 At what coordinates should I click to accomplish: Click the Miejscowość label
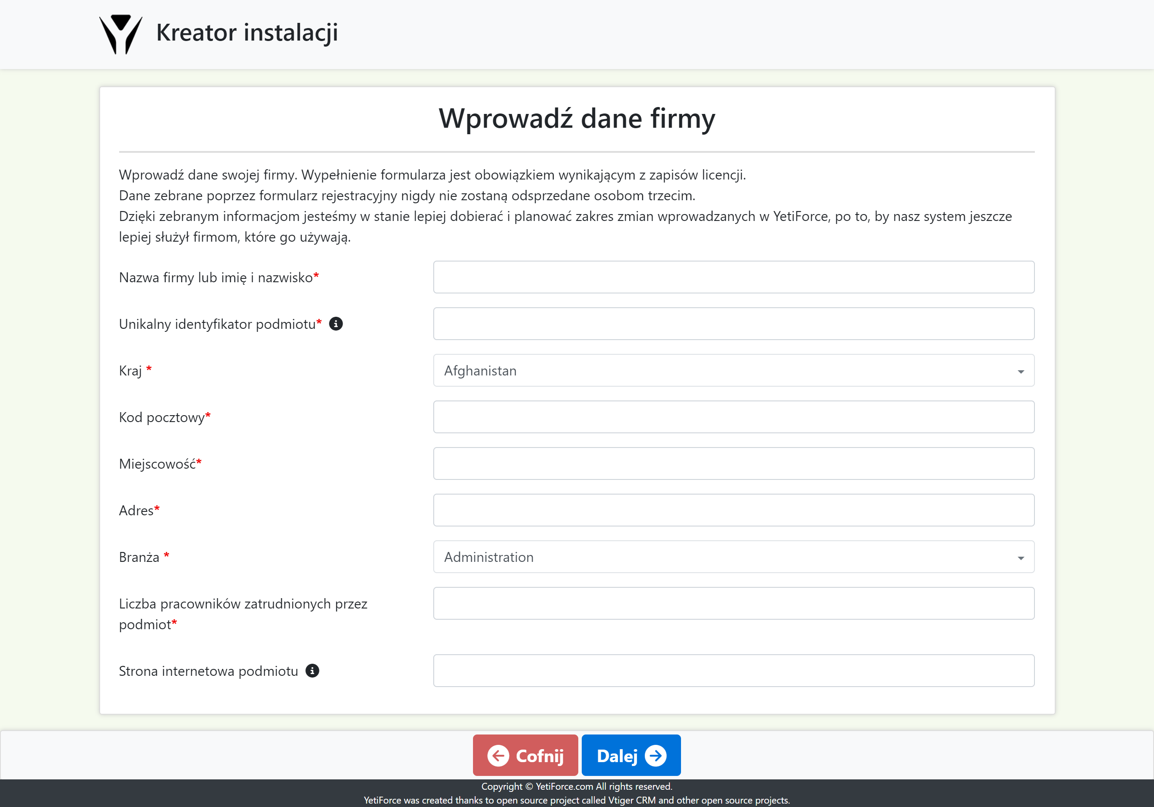[161, 464]
